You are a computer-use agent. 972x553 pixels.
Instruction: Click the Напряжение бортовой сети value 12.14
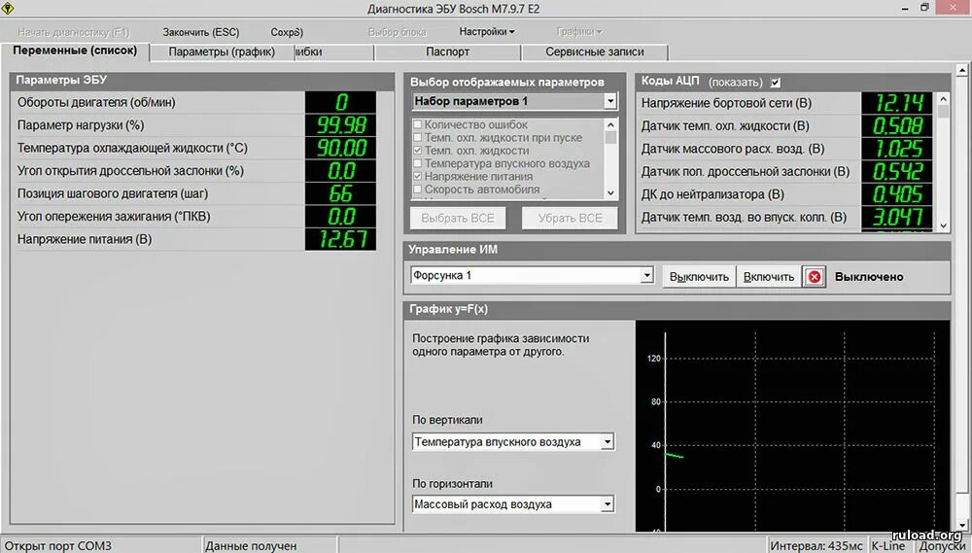point(897,103)
